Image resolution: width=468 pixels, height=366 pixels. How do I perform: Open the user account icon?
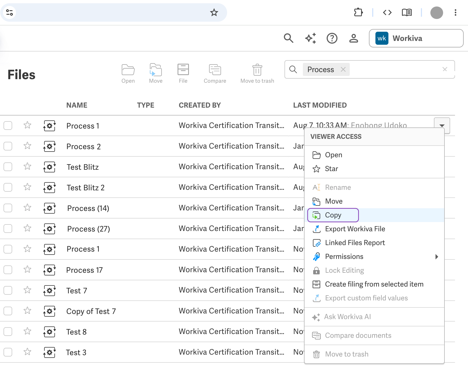354,38
